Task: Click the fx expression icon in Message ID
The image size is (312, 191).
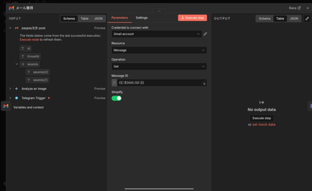Action: click(114, 83)
